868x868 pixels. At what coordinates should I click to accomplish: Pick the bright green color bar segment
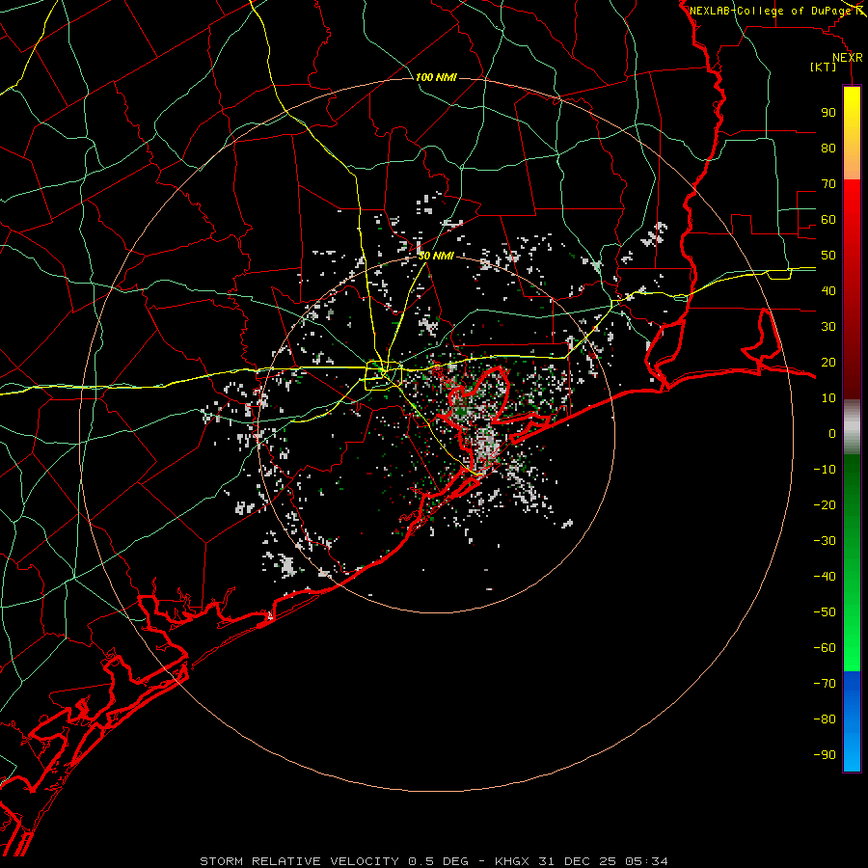click(x=852, y=637)
